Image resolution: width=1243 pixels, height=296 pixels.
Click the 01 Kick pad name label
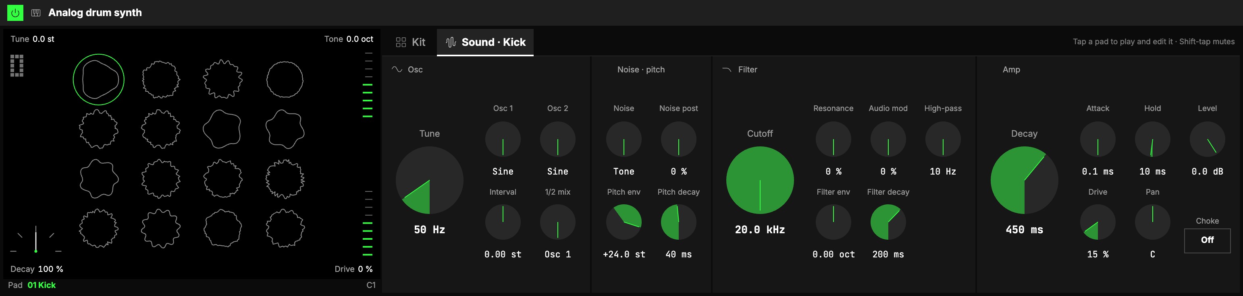pyautogui.click(x=42, y=286)
